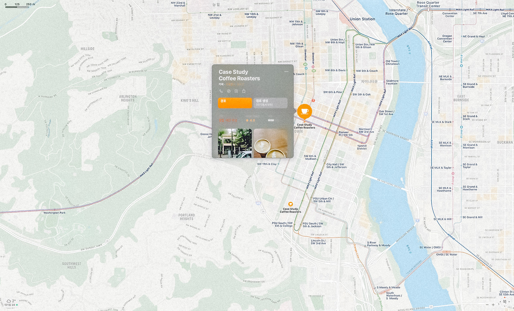
Task: Click the BUCKMAN neighborhood label
Action: [505, 142]
